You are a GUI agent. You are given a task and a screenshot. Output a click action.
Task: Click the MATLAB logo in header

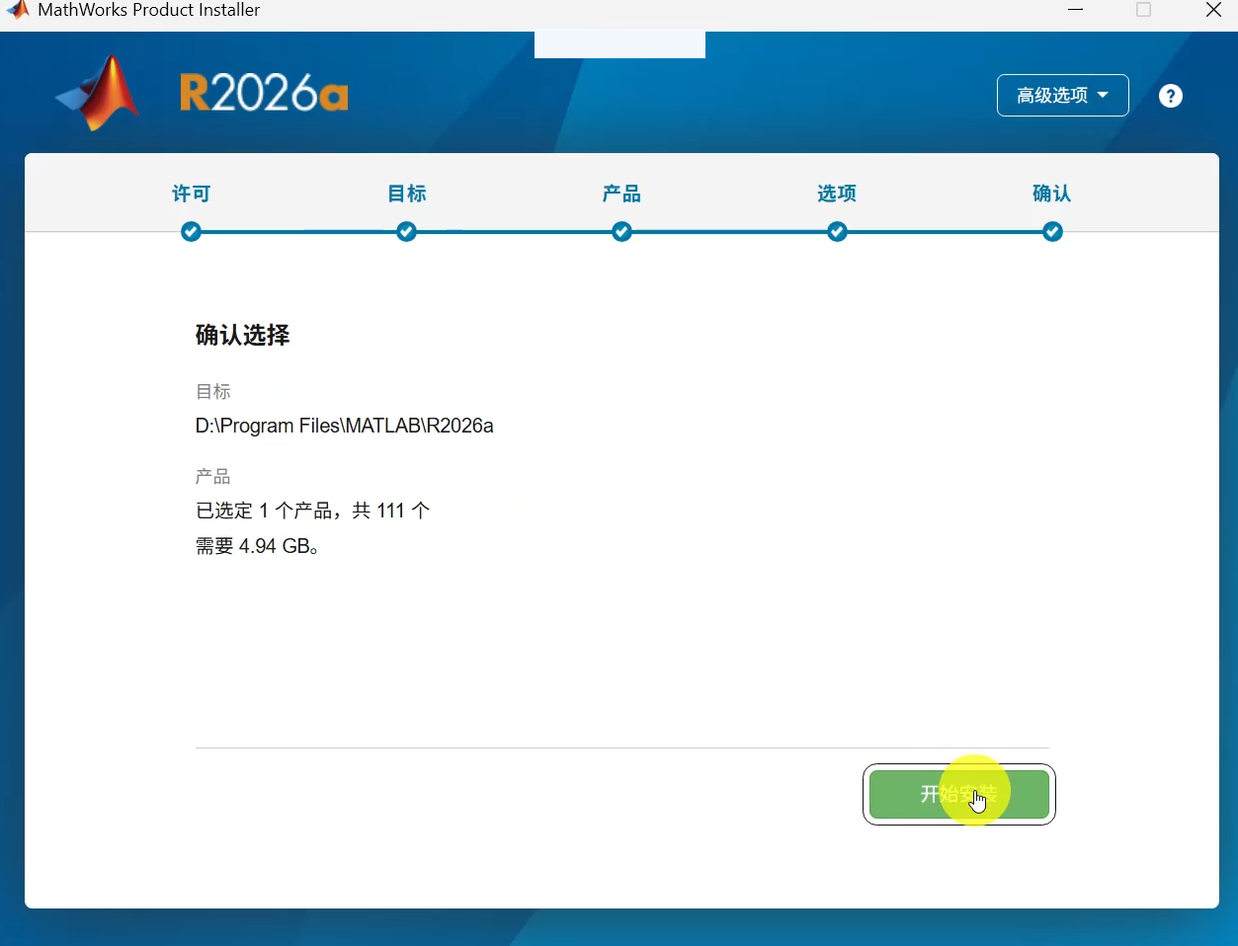coord(98,93)
